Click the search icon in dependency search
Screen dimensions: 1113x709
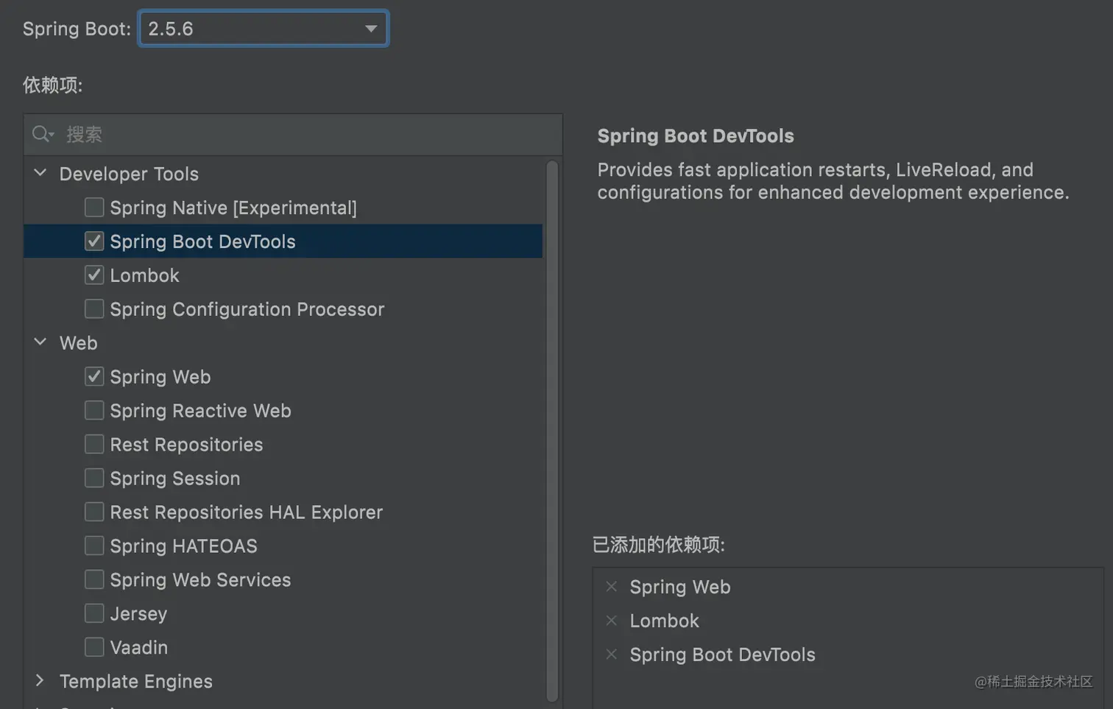tap(43, 134)
